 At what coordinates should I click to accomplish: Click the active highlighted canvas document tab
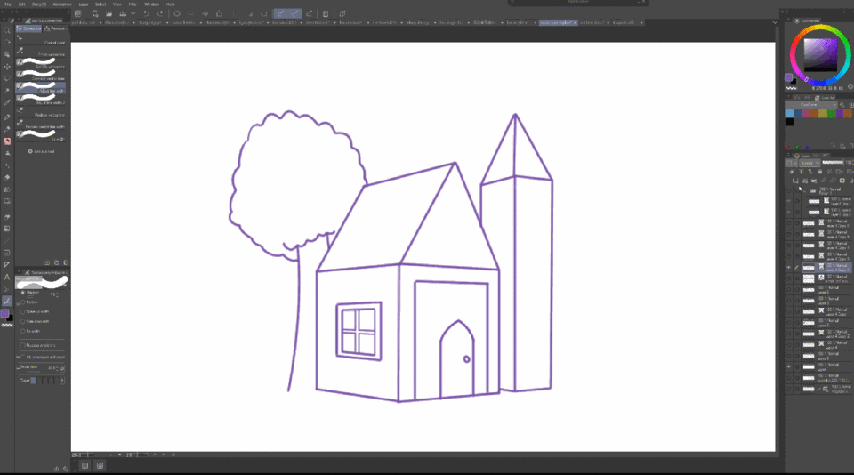tap(558, 23)
